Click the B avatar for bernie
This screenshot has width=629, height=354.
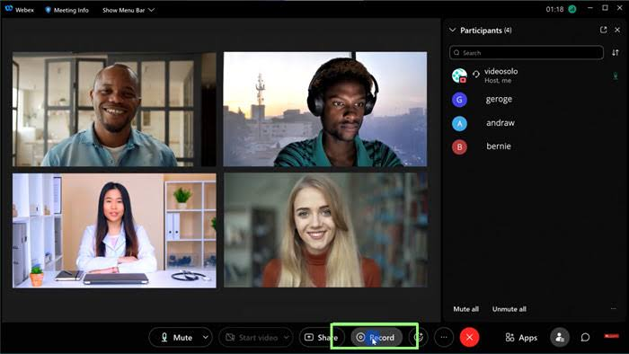point(459,147)
